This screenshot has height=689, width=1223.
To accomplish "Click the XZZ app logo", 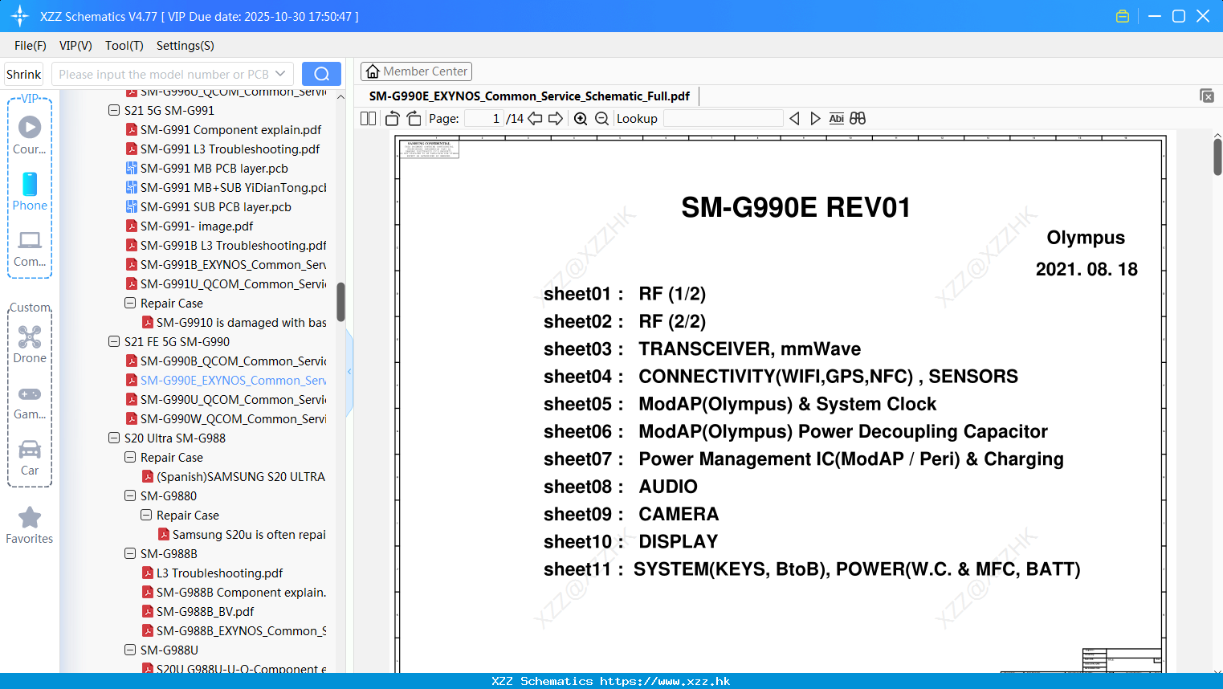I will [x=20, y=16].
